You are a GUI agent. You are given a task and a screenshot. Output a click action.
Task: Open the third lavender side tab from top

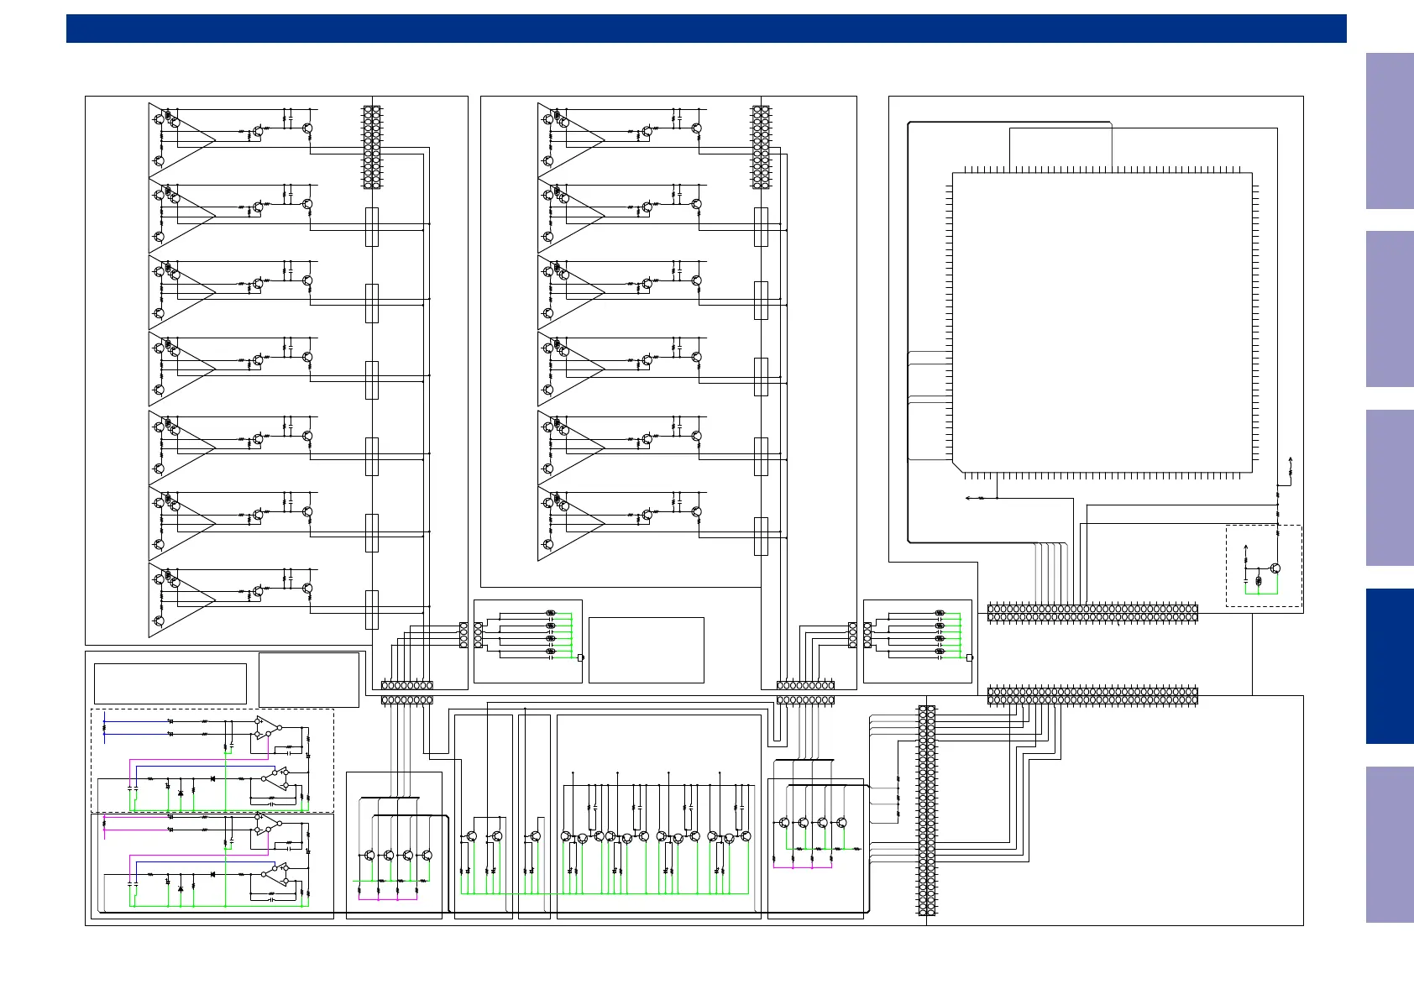[1390, 488]
